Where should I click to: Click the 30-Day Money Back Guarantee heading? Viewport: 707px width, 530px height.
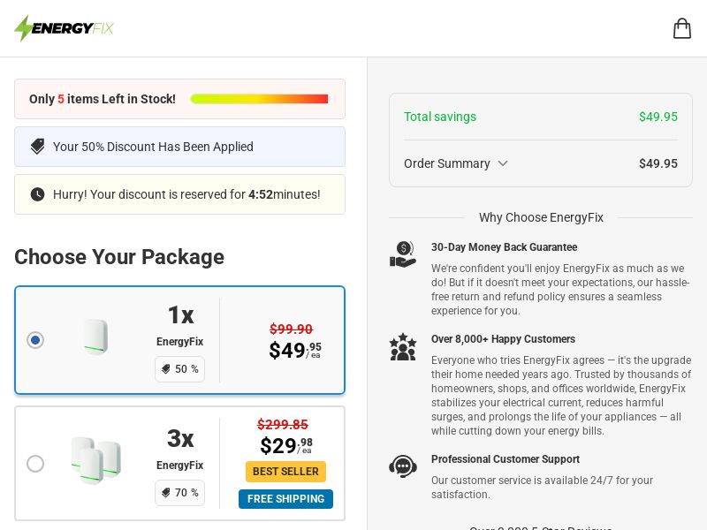(504, 247)
